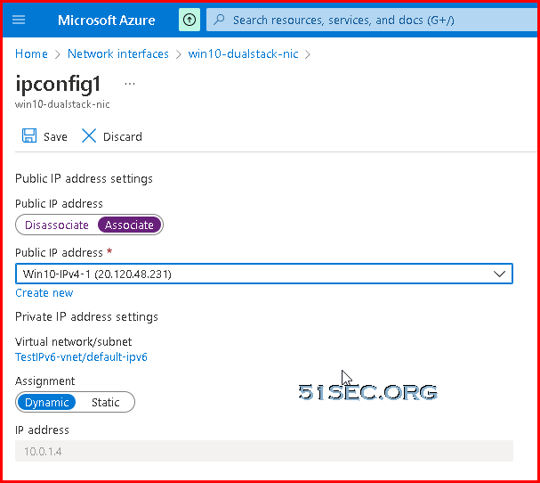Open the ellipsis menu next to ipconfig1
Screen dimensions: 540x483
tap(130, 84)
